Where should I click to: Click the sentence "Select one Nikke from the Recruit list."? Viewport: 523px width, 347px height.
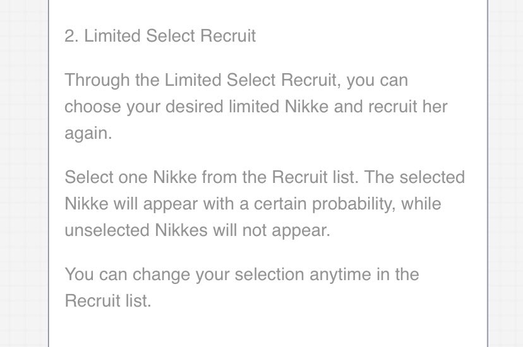212,177
